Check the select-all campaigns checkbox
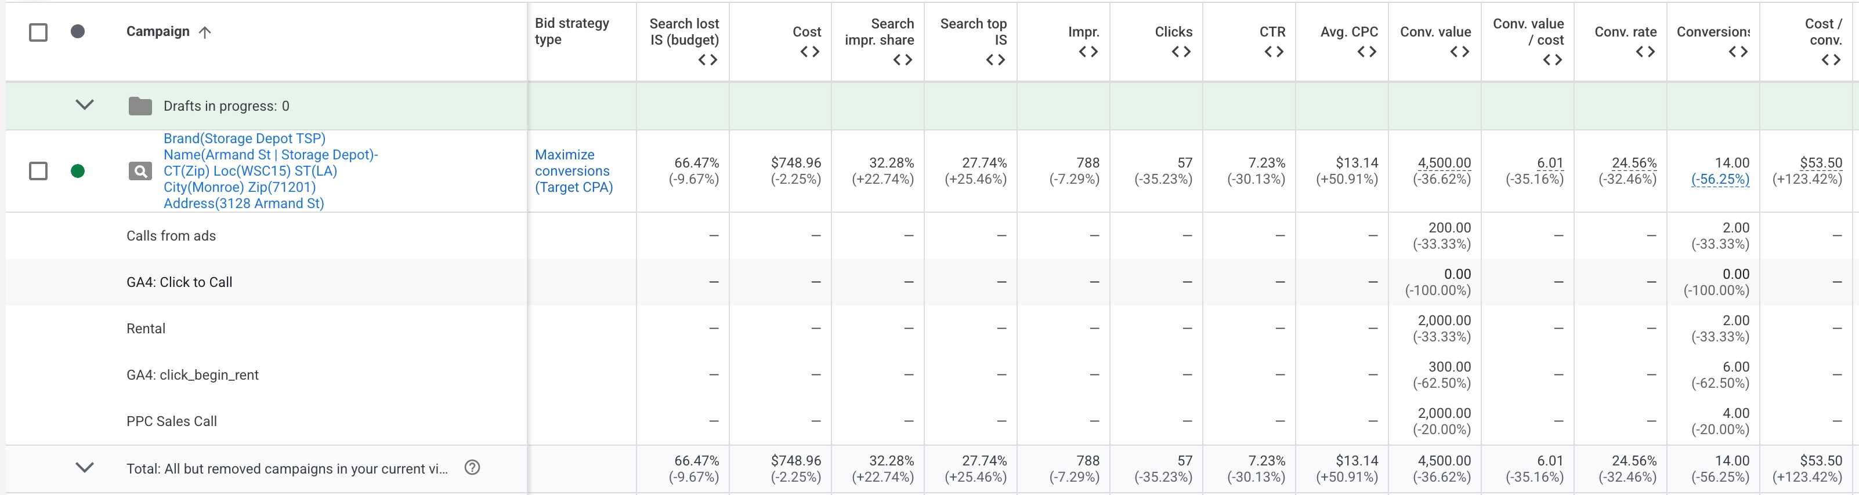Viewport: 1859px width, 495px height. pyautogui.click(x=38, y=32)
